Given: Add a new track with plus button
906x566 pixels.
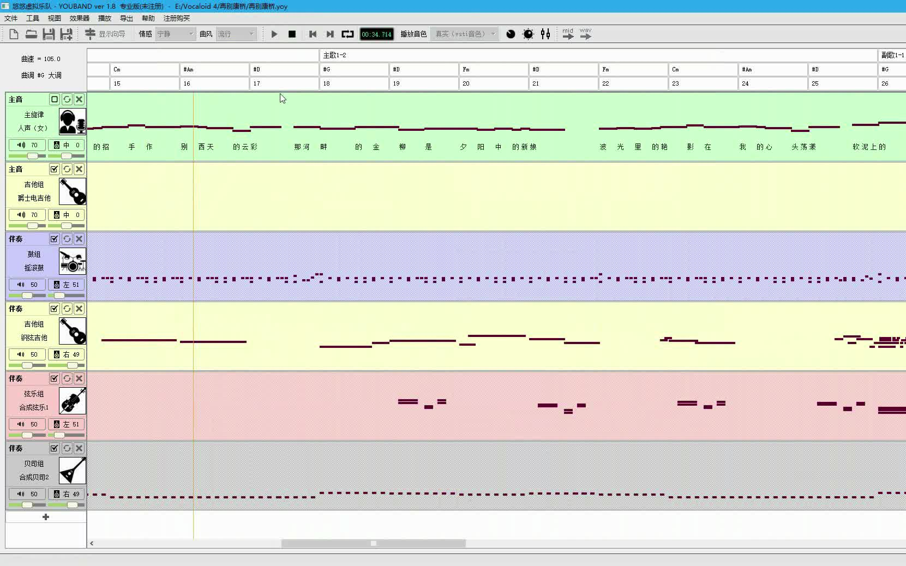Looking at the screenshot, I should tap(46, 517).
